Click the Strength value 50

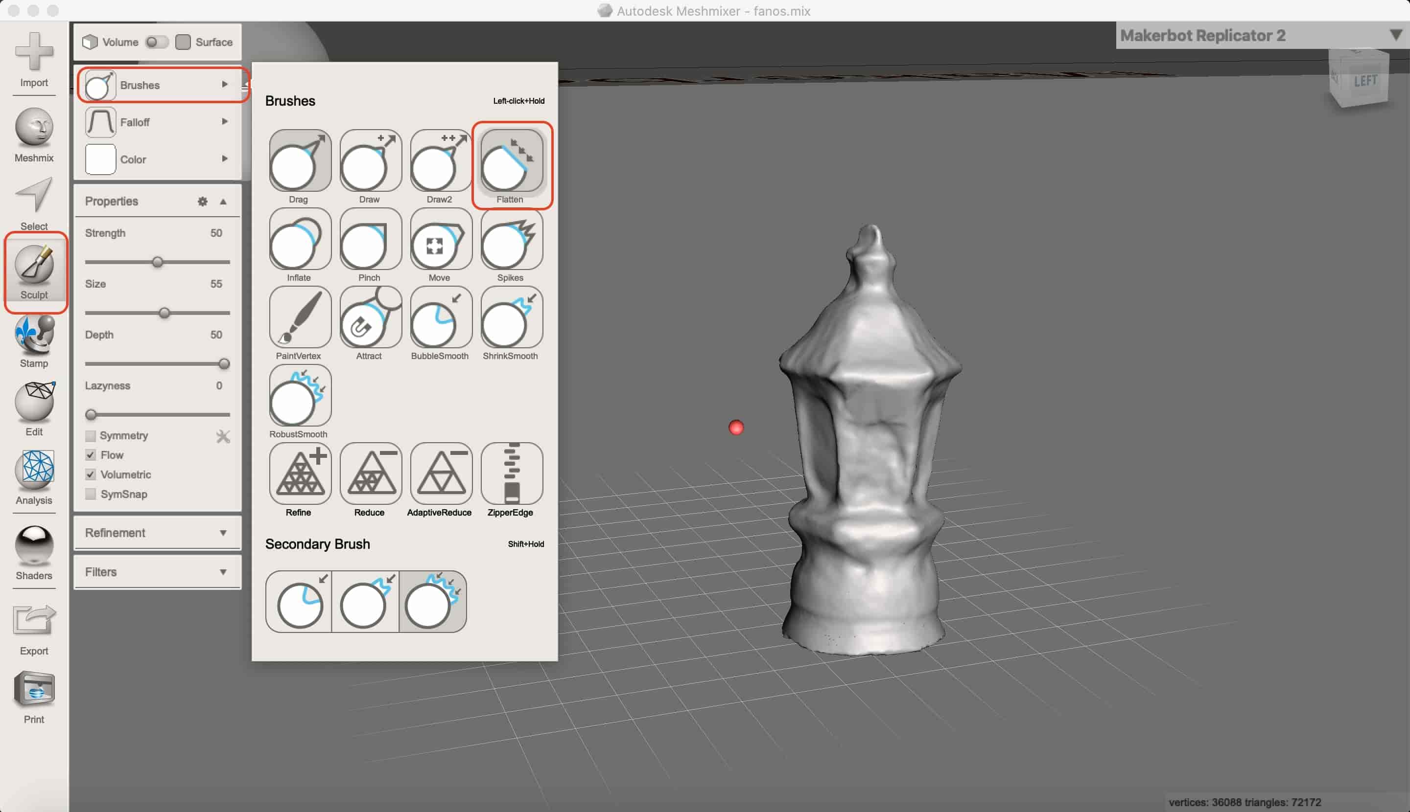216,233
